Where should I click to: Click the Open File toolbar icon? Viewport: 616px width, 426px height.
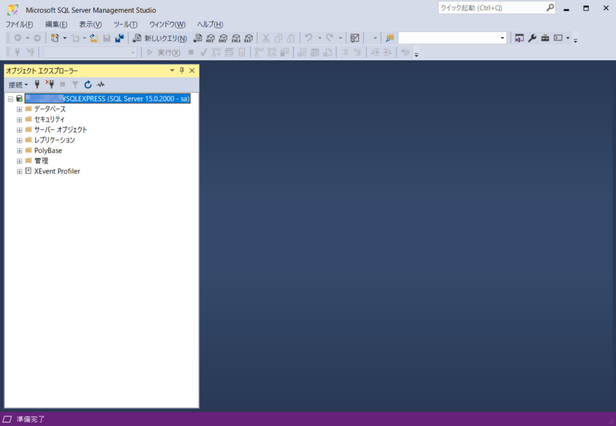click(94, 37)
